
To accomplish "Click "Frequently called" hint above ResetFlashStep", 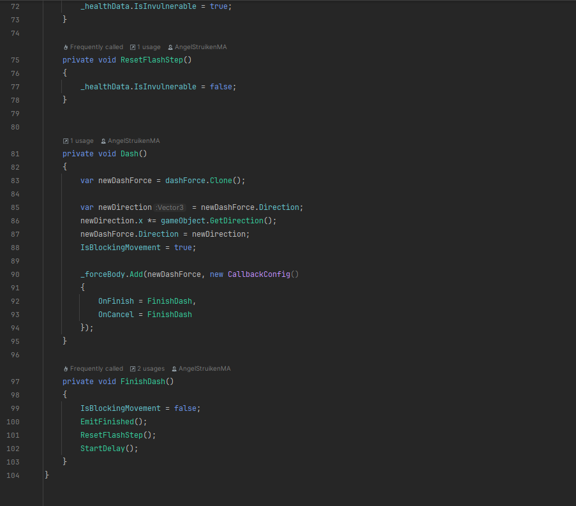I will point(96,47).
